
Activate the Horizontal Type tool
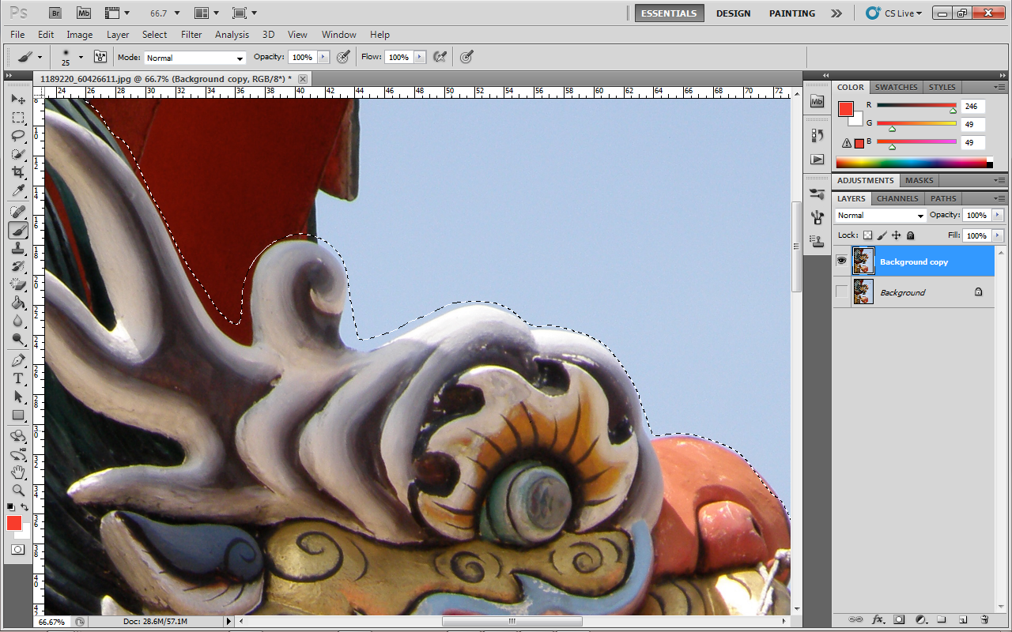(18, 378)
